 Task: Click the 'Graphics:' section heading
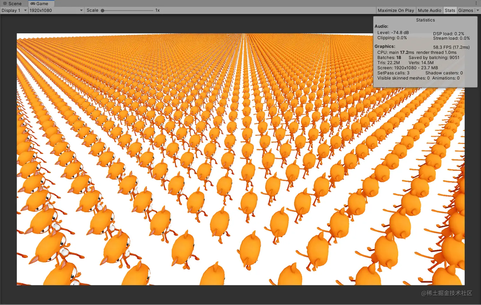[x=385, y=46]
